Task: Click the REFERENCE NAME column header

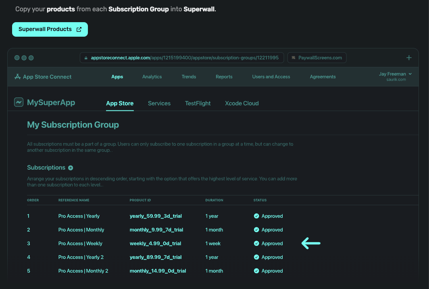Action: point(74,200)
